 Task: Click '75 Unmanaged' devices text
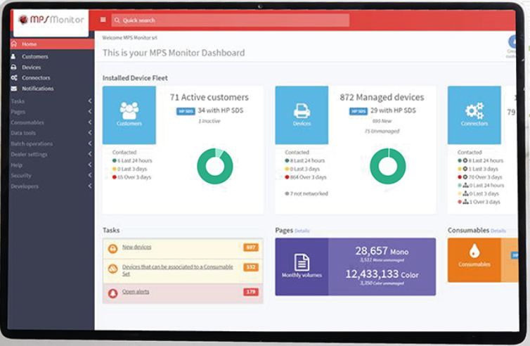tap(382, 132)
